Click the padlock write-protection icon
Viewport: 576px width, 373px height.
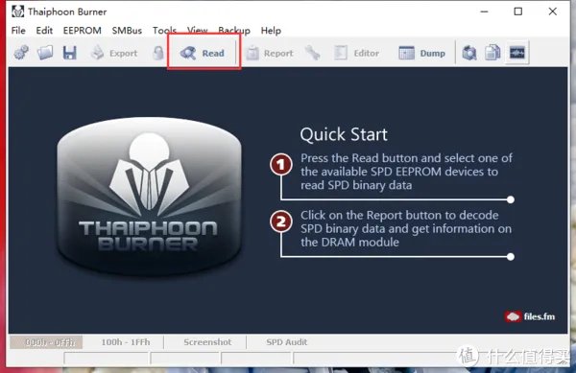point(158,53)
